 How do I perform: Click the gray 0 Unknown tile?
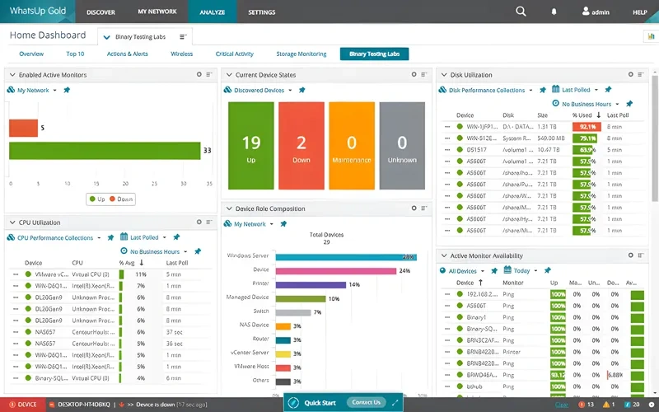click(402, 146)
